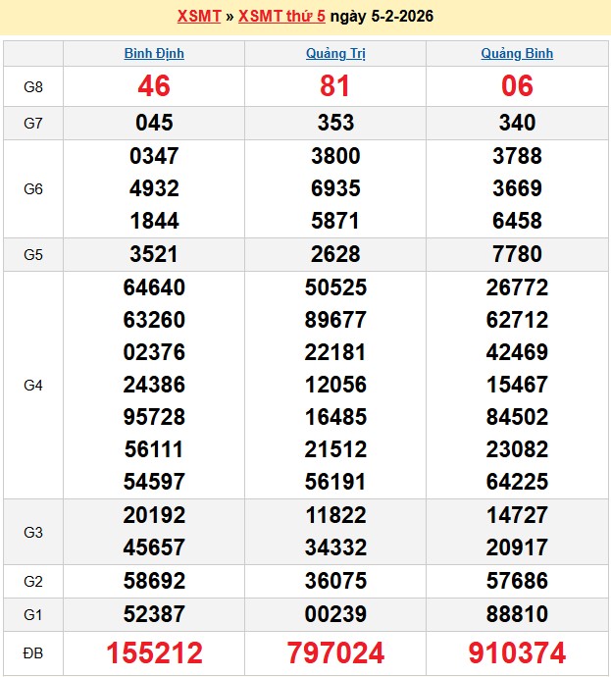Click the G8 row label

pyautogui.click(x=33, y=86)
